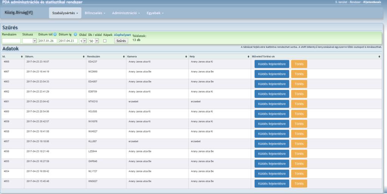The image size is (387, 194).
Task: Click Küldés feljelentésre for record 4658
Action: click(272, 134)
